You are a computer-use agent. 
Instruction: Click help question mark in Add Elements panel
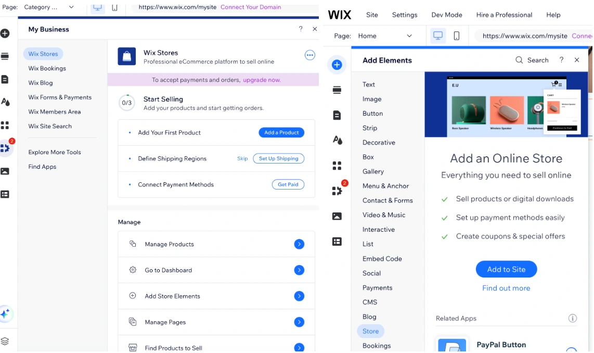[x=561, y=60]
